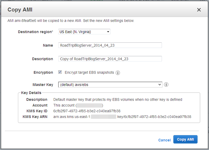Click the KMS Key ID value
209x150 pixels.
click(87, 111)
